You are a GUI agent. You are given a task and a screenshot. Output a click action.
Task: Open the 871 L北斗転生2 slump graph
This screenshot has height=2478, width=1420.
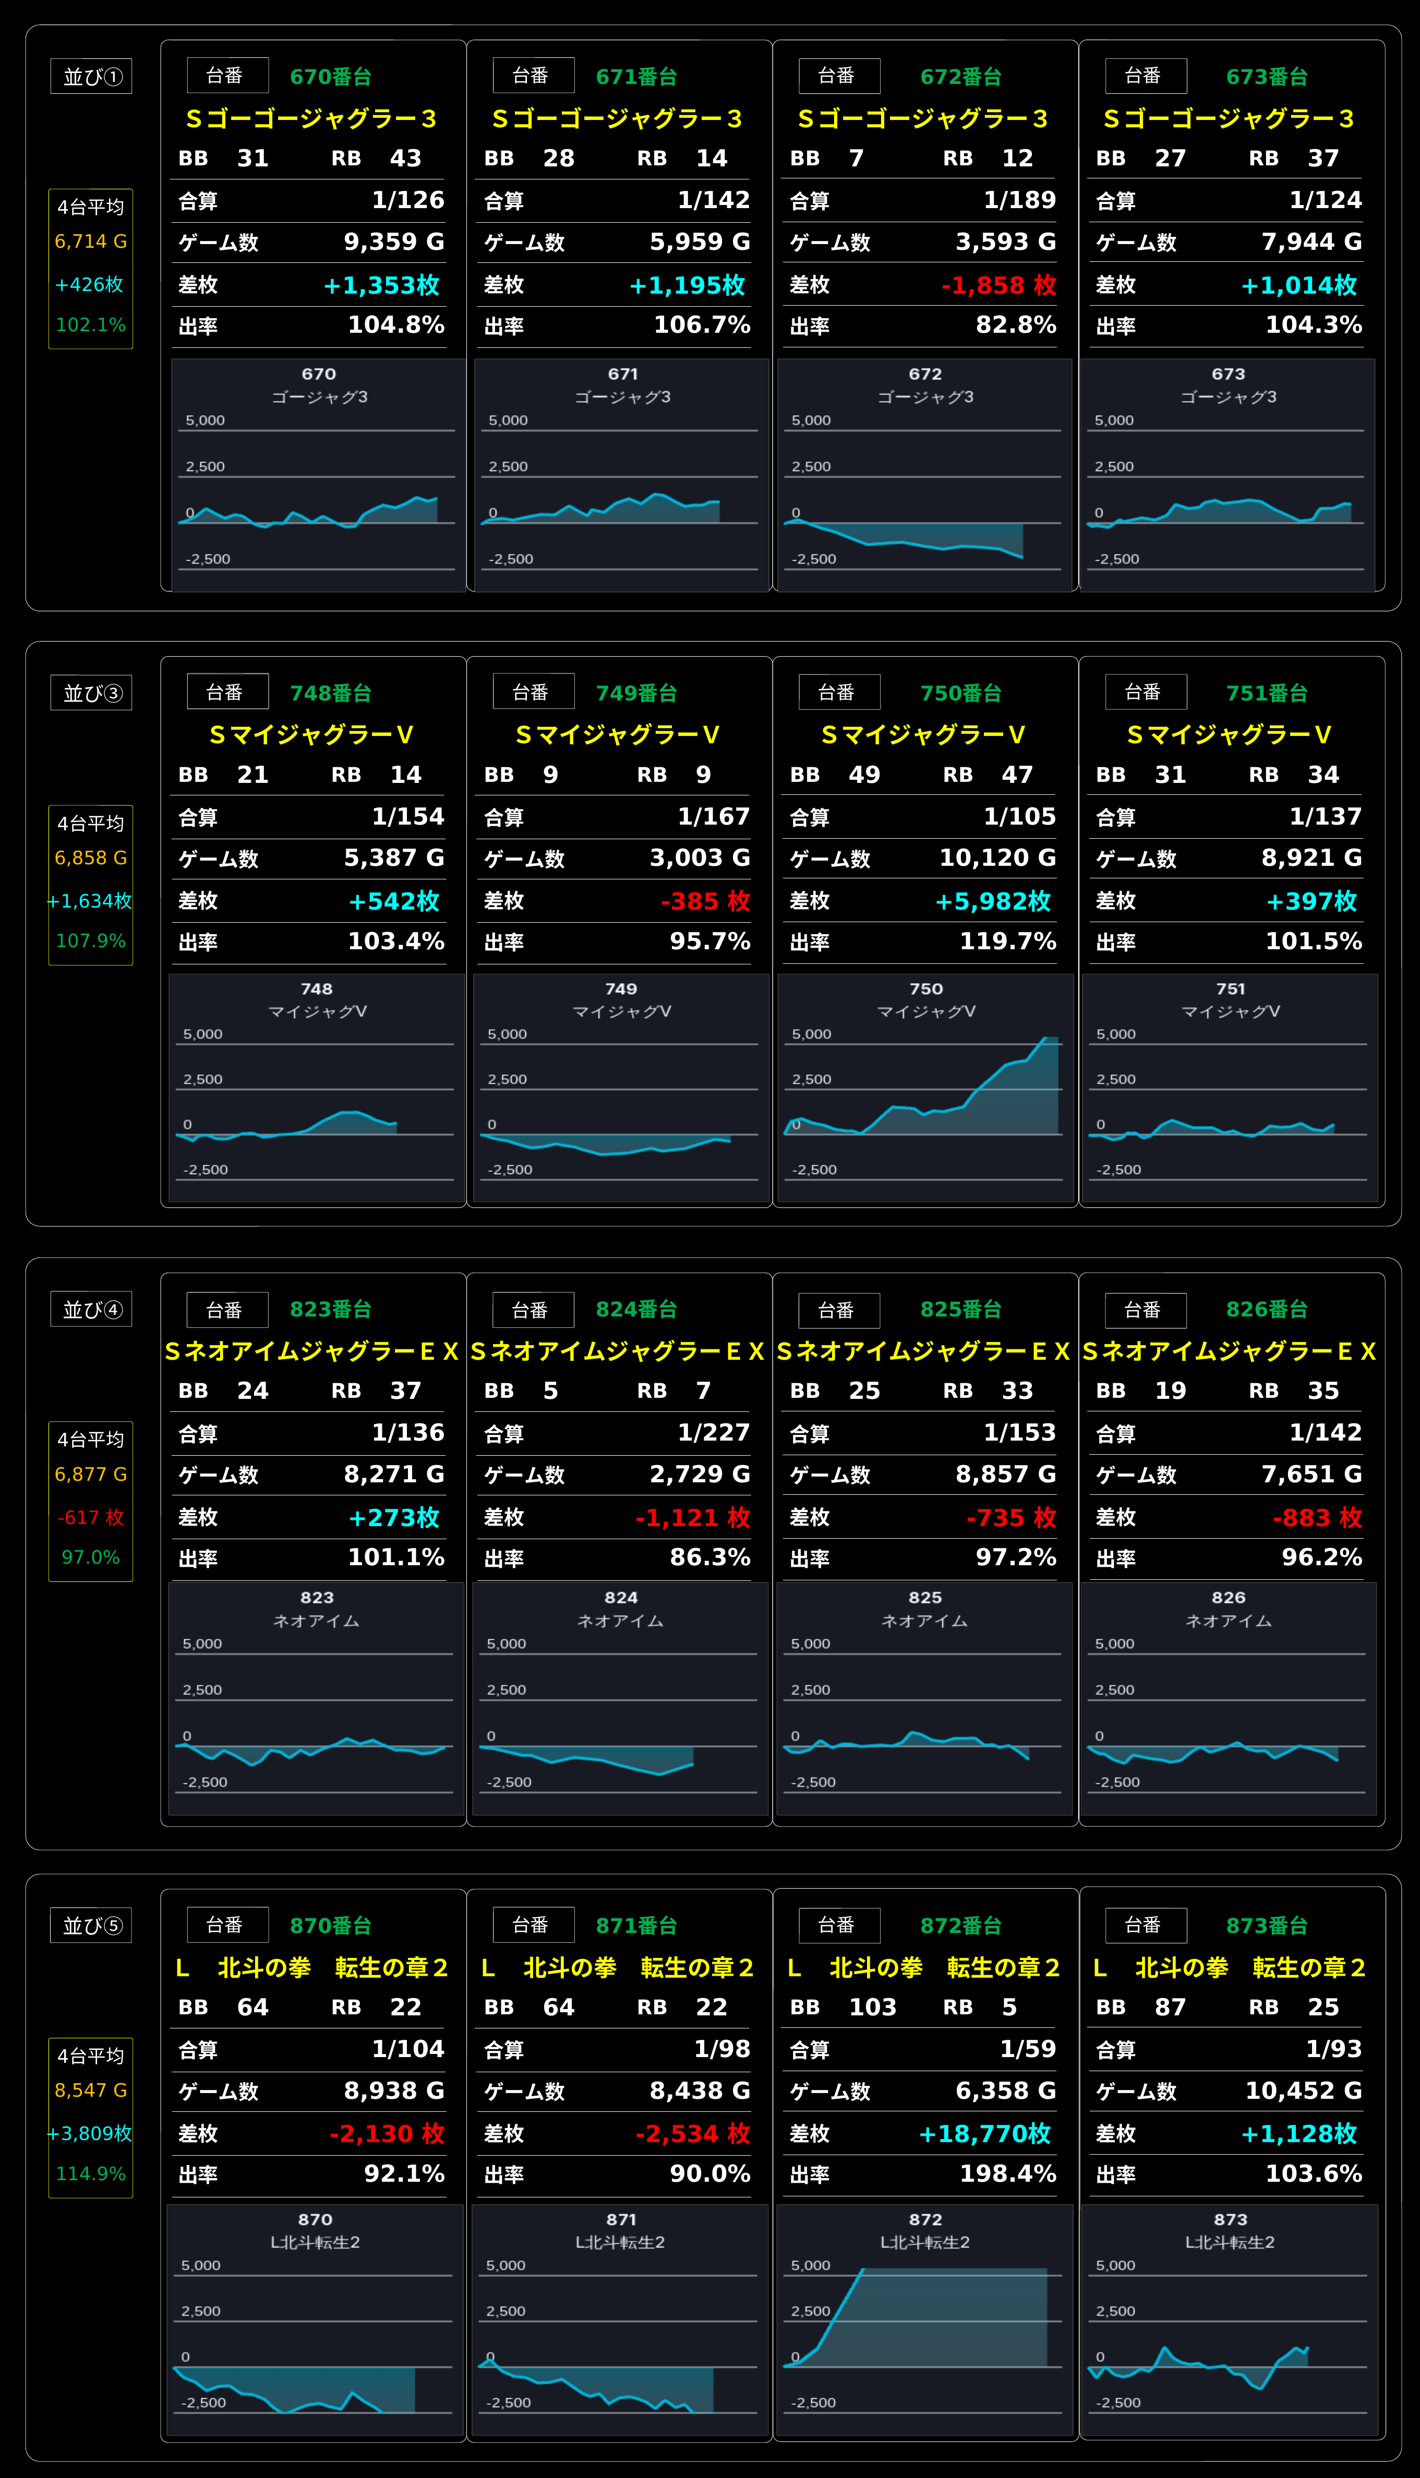pyautogui.click(x=620, y=2321)
